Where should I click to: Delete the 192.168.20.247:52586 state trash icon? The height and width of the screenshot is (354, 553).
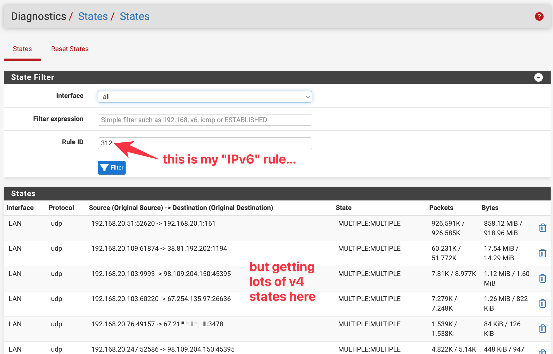tap(542, 352)
